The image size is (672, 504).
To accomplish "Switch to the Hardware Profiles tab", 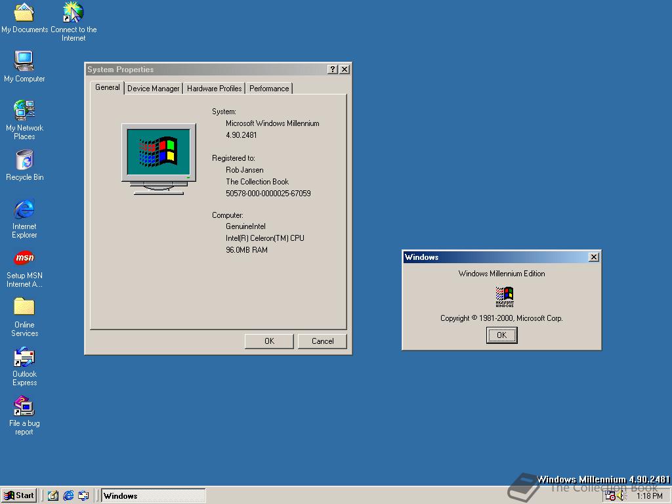I will [x=215, y=89].
